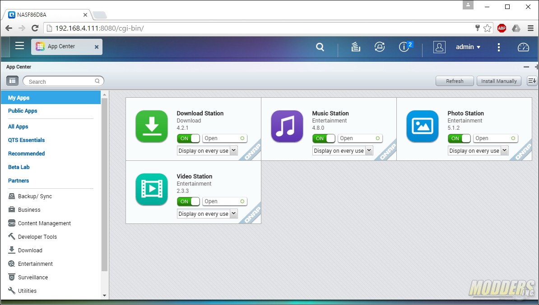
Task: Open Business category
Action: point(24,209)
